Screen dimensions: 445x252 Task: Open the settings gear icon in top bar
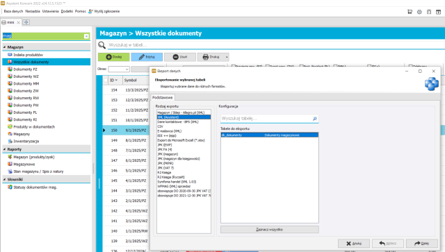click(x=419, y=12)
